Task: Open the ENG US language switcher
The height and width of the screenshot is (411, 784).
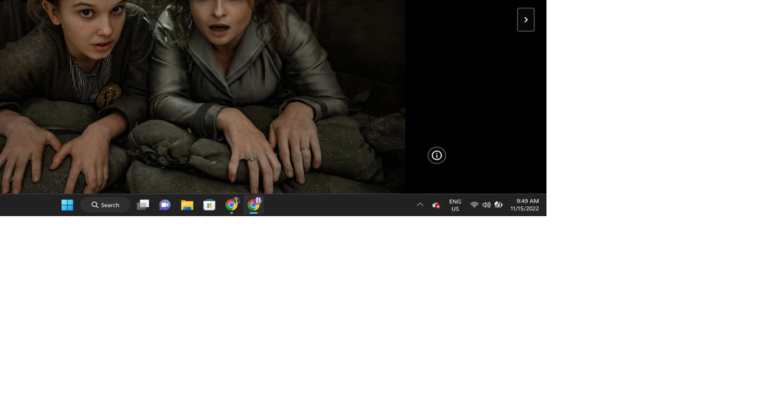Action: (455, 205)
